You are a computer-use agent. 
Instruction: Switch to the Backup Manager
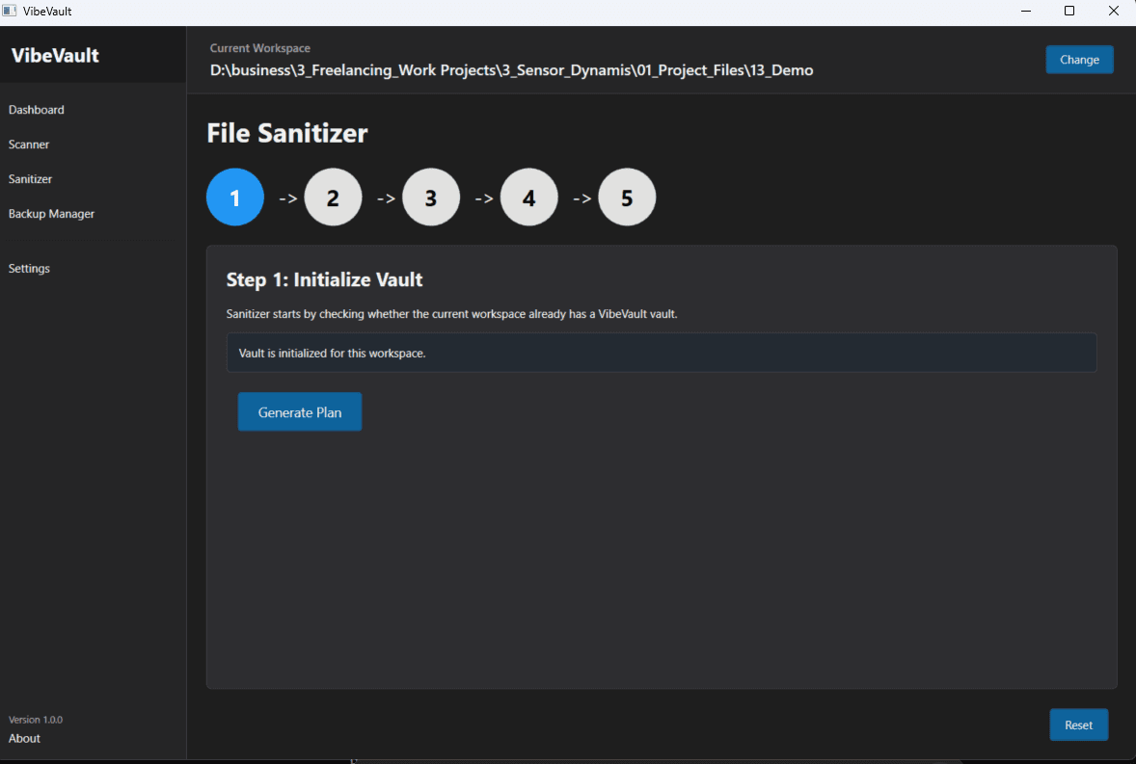(x=51, y=213)
